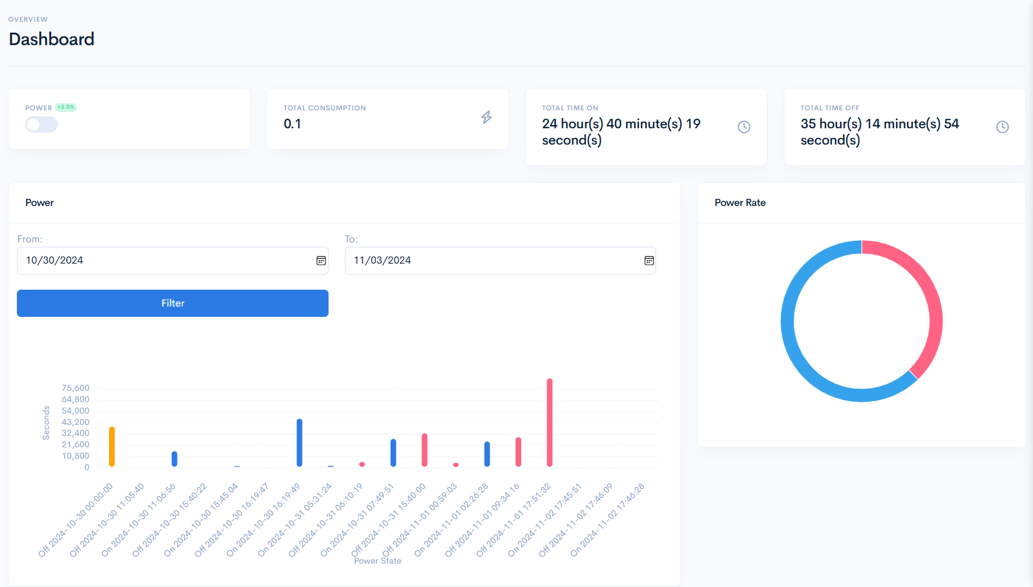Click the +3.5% badge next to Power
Image resolution: width=1033 pixels, height=587 pixels.
(66, 107)
